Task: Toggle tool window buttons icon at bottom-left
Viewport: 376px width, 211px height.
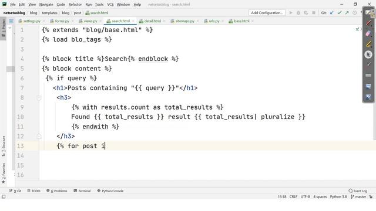Action: pos(4,197)
